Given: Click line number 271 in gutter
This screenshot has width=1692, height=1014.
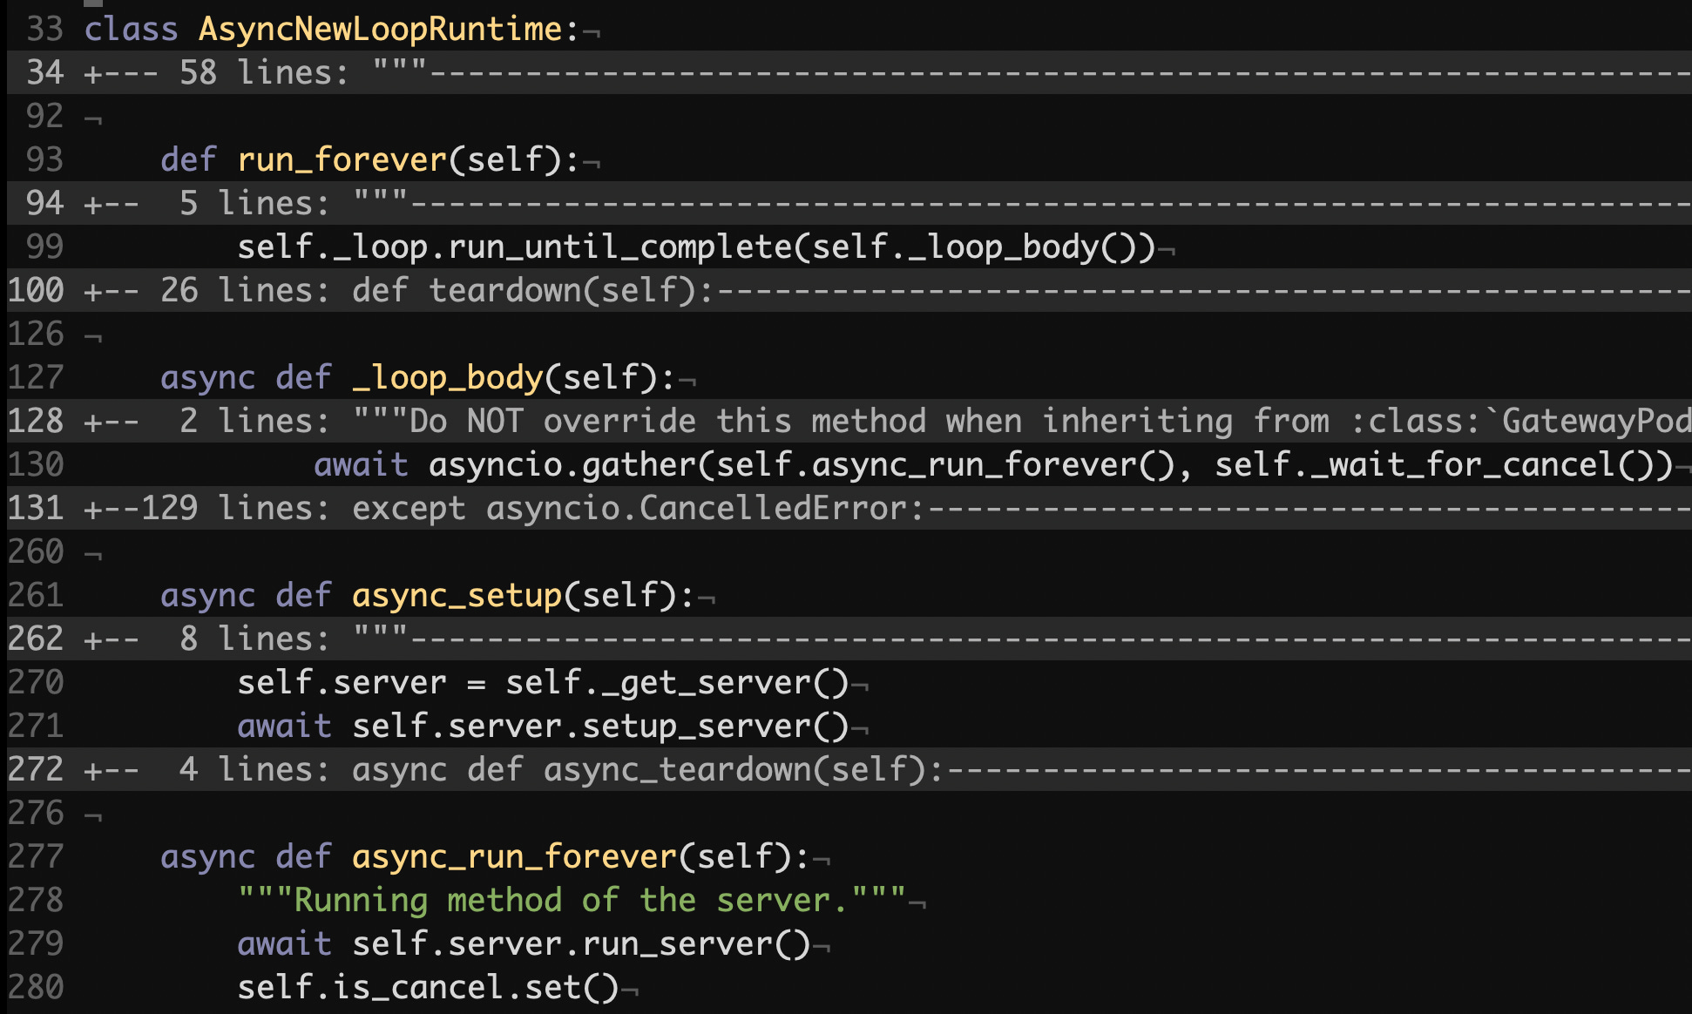Looking at the screenshot, I should (36, 726).
